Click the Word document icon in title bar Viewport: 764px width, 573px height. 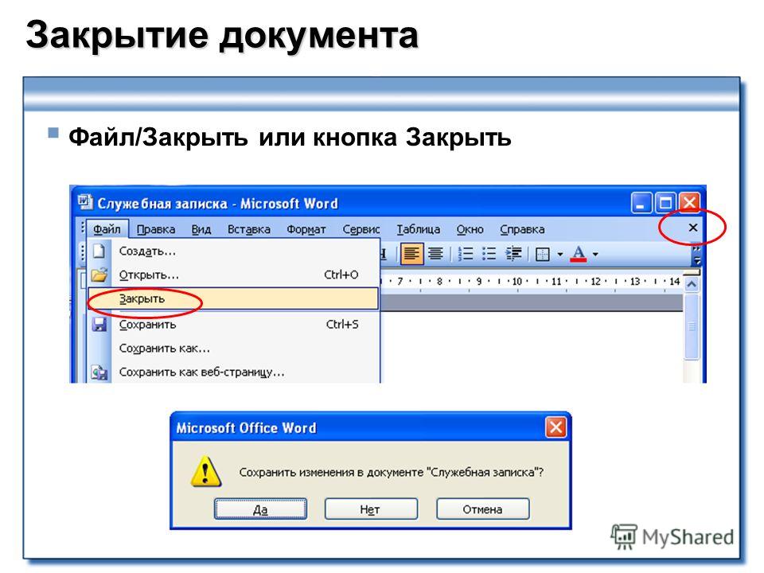85,202
